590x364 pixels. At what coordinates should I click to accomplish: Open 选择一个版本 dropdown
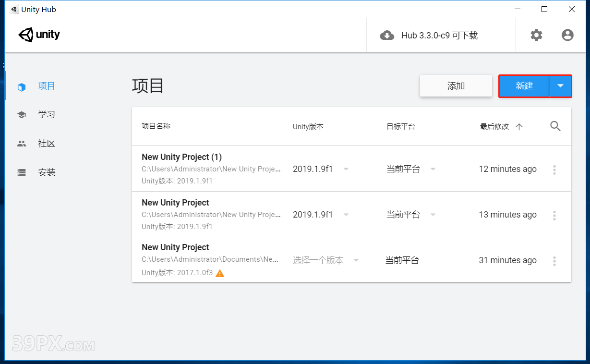click(x=326, y=260)
